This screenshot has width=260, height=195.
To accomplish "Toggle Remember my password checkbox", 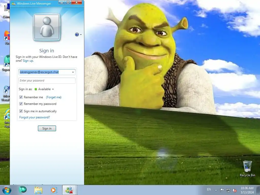I will tap(21, 104).
